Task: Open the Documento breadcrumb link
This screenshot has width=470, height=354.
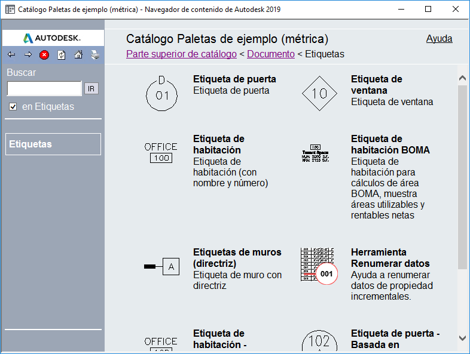Action: (271, 54)
